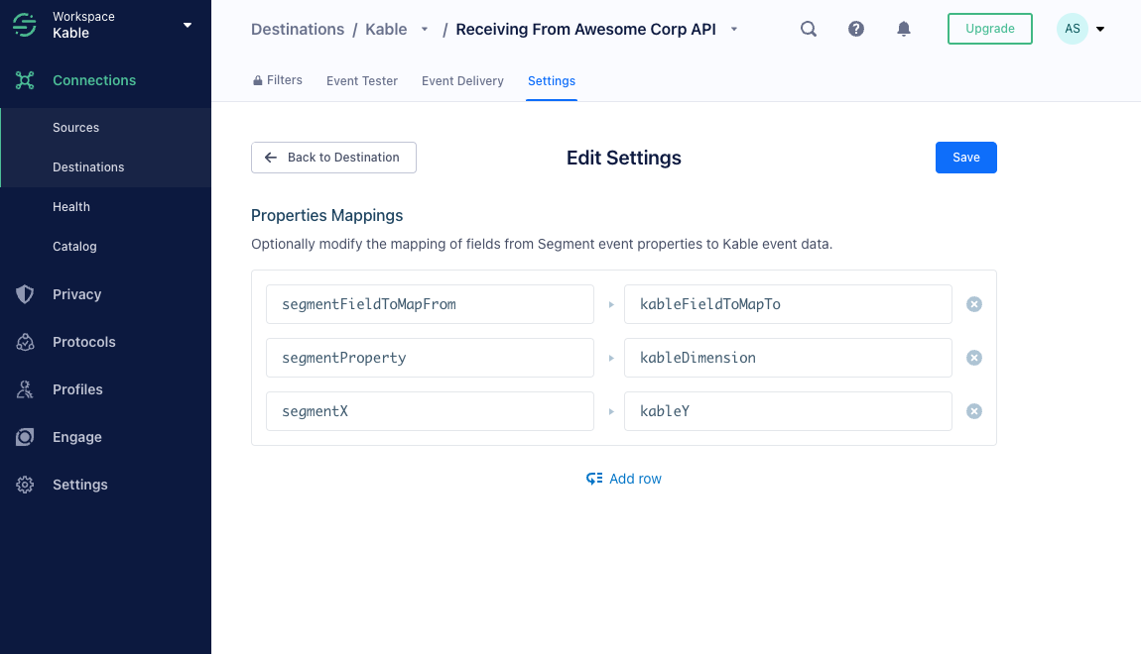
Task: Click the Save button
Action: [965, 158]
